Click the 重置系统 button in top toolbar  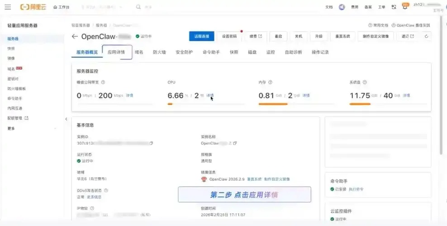pyautogui.click(x=342, y=36)
